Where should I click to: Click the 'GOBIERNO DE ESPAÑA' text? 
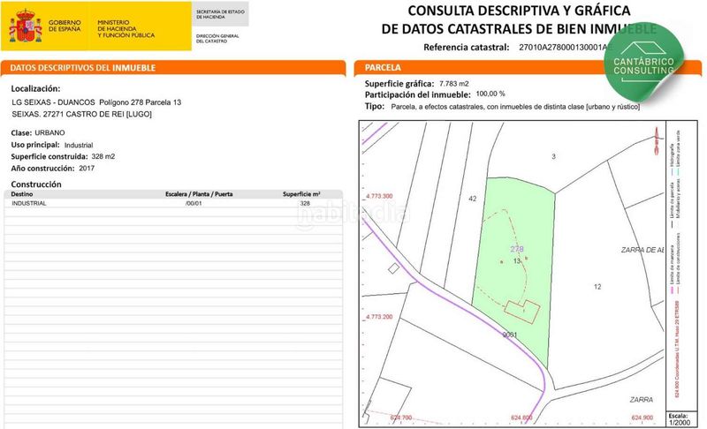[65, 26]
